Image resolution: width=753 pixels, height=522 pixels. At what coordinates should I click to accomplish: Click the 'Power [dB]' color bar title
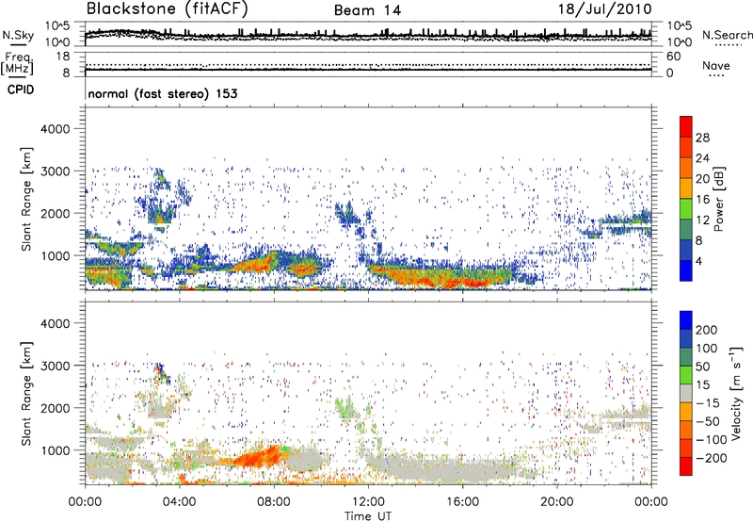(719, 199)
